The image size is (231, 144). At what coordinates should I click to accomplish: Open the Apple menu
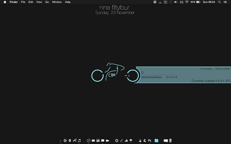pyautogui.click(x=5, y=2)
